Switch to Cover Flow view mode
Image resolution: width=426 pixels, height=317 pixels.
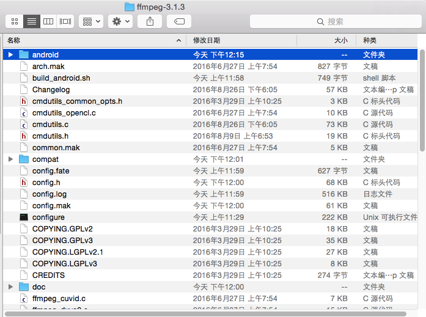(x=65, y=21)
